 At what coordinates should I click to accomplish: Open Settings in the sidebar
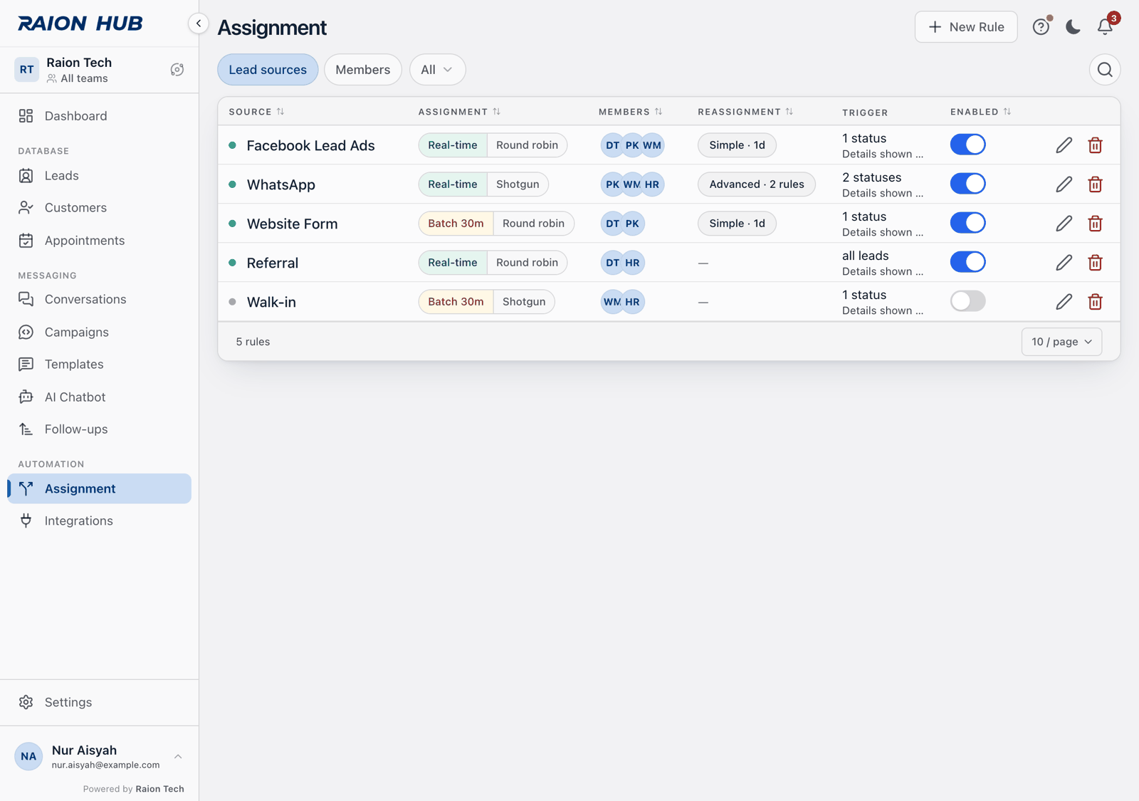pyautogui.click(x=100, y=703)
